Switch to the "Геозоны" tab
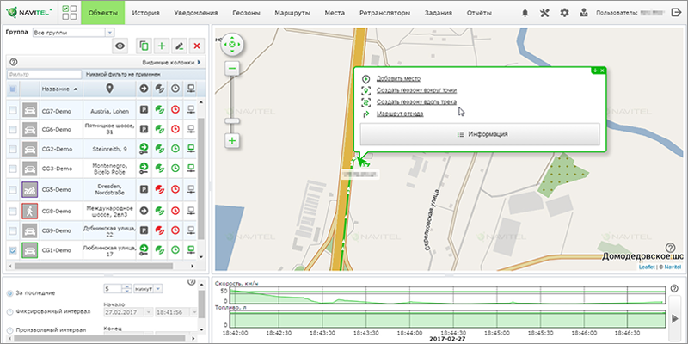Image resolution: width=688 pixels, height=344 pixels. [x=239, y=13]
